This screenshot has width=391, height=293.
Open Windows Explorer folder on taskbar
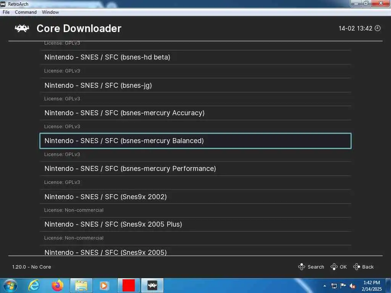pos(81,285)
